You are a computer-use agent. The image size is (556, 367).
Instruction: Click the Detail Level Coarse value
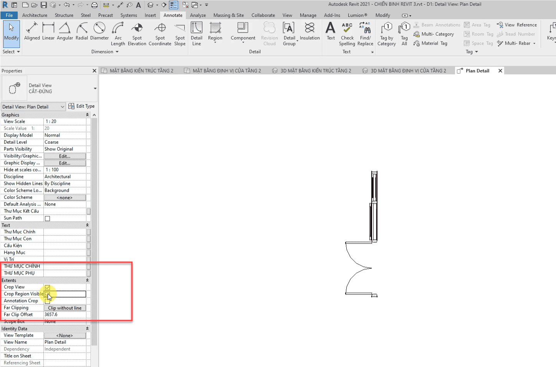click(65, 142)
